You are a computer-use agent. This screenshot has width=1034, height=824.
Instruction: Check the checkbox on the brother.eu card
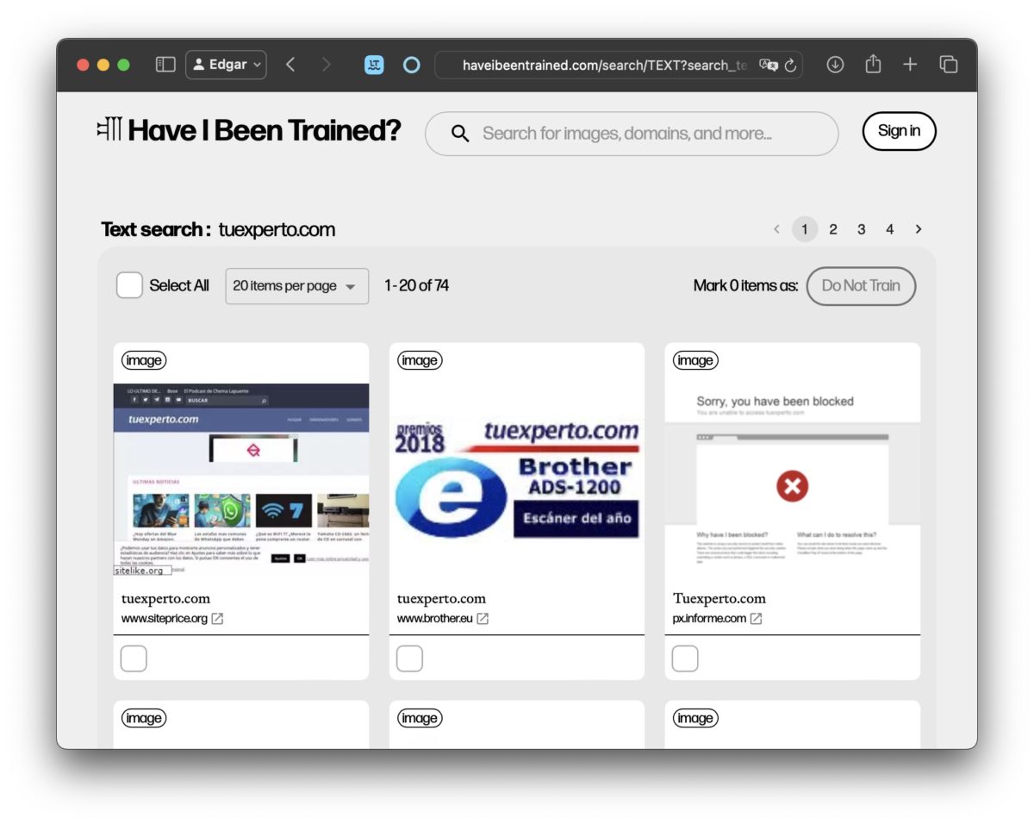tap(409, 659)
